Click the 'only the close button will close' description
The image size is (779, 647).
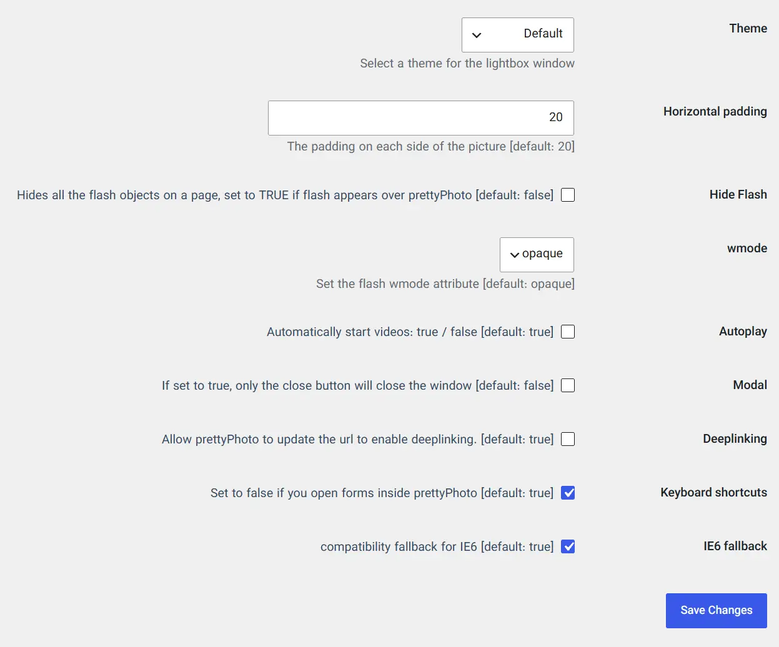[358, 386]
